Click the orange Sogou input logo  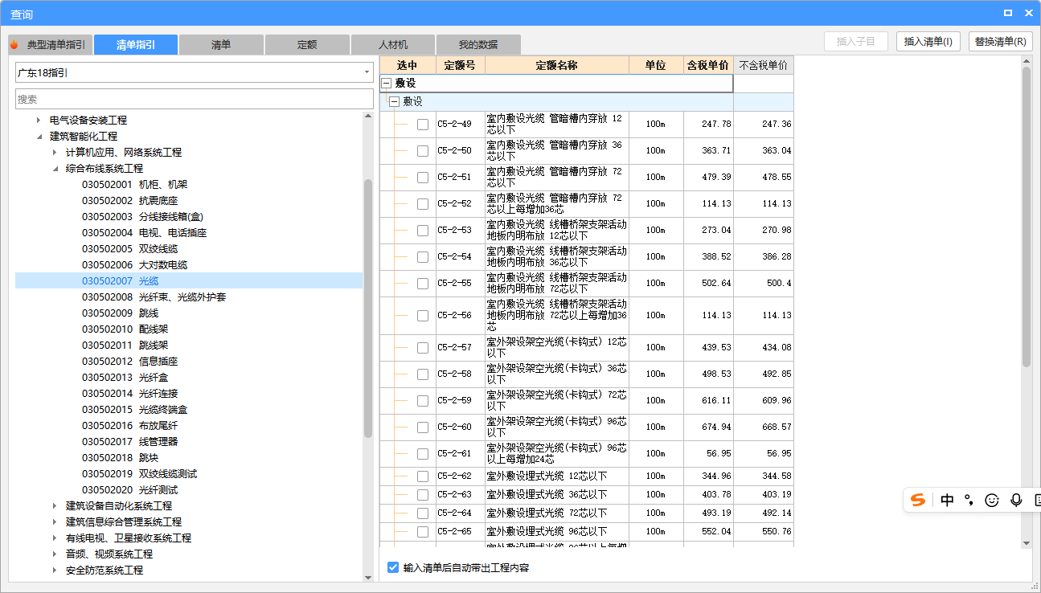[x=917, y=499]
